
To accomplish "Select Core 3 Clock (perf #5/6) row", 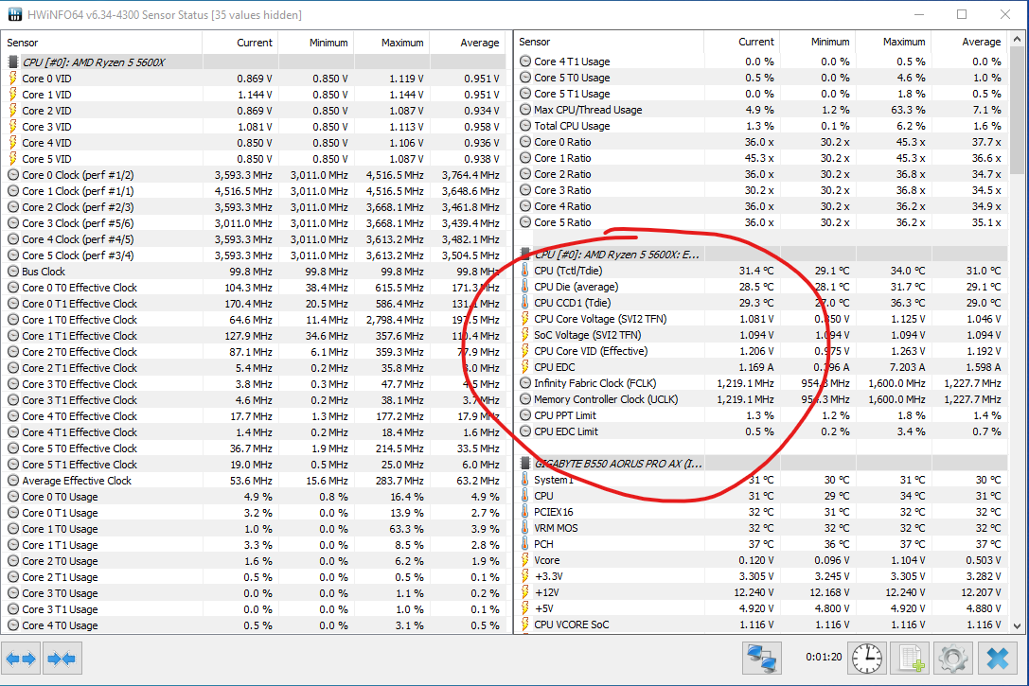I will point(256,223).
